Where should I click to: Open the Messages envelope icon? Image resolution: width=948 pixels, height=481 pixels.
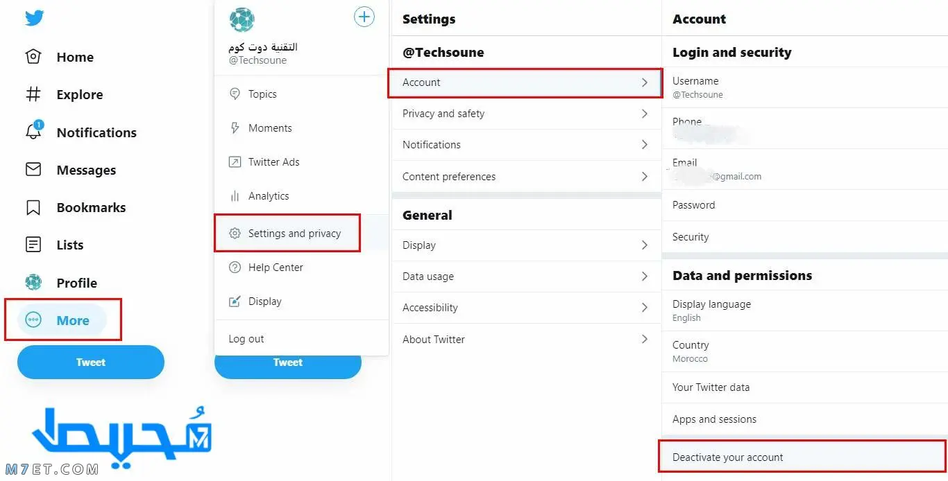(33, 170)
